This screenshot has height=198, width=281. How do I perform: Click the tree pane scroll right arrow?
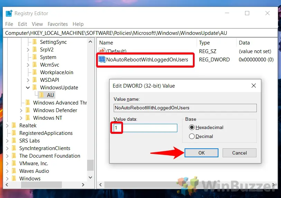(83, 185)
